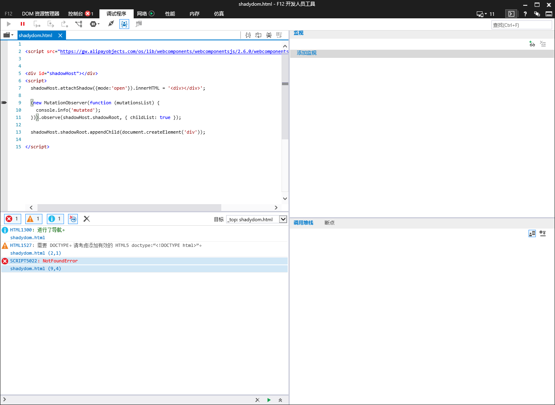Open the document mode device dropdown
The width and height of the screenshot is (555, 405).
485,14
